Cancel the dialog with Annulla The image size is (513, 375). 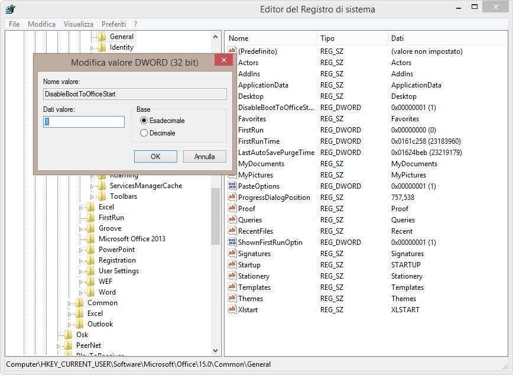[x=204, y=157]
